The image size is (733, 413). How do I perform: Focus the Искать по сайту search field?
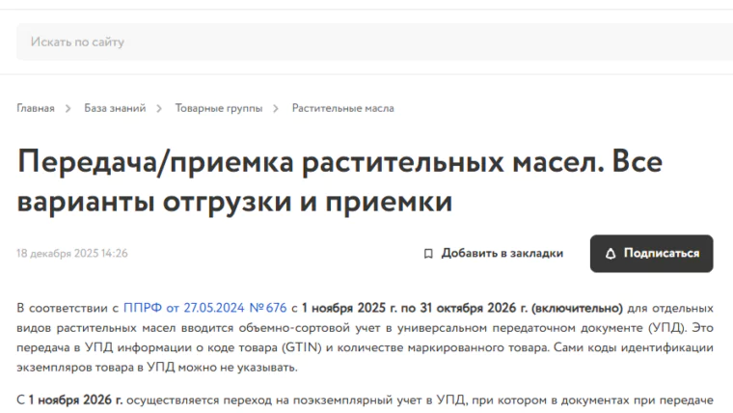366,42
